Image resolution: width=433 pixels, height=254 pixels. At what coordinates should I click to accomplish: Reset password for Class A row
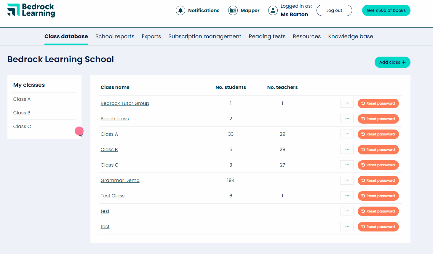(378, 134)
